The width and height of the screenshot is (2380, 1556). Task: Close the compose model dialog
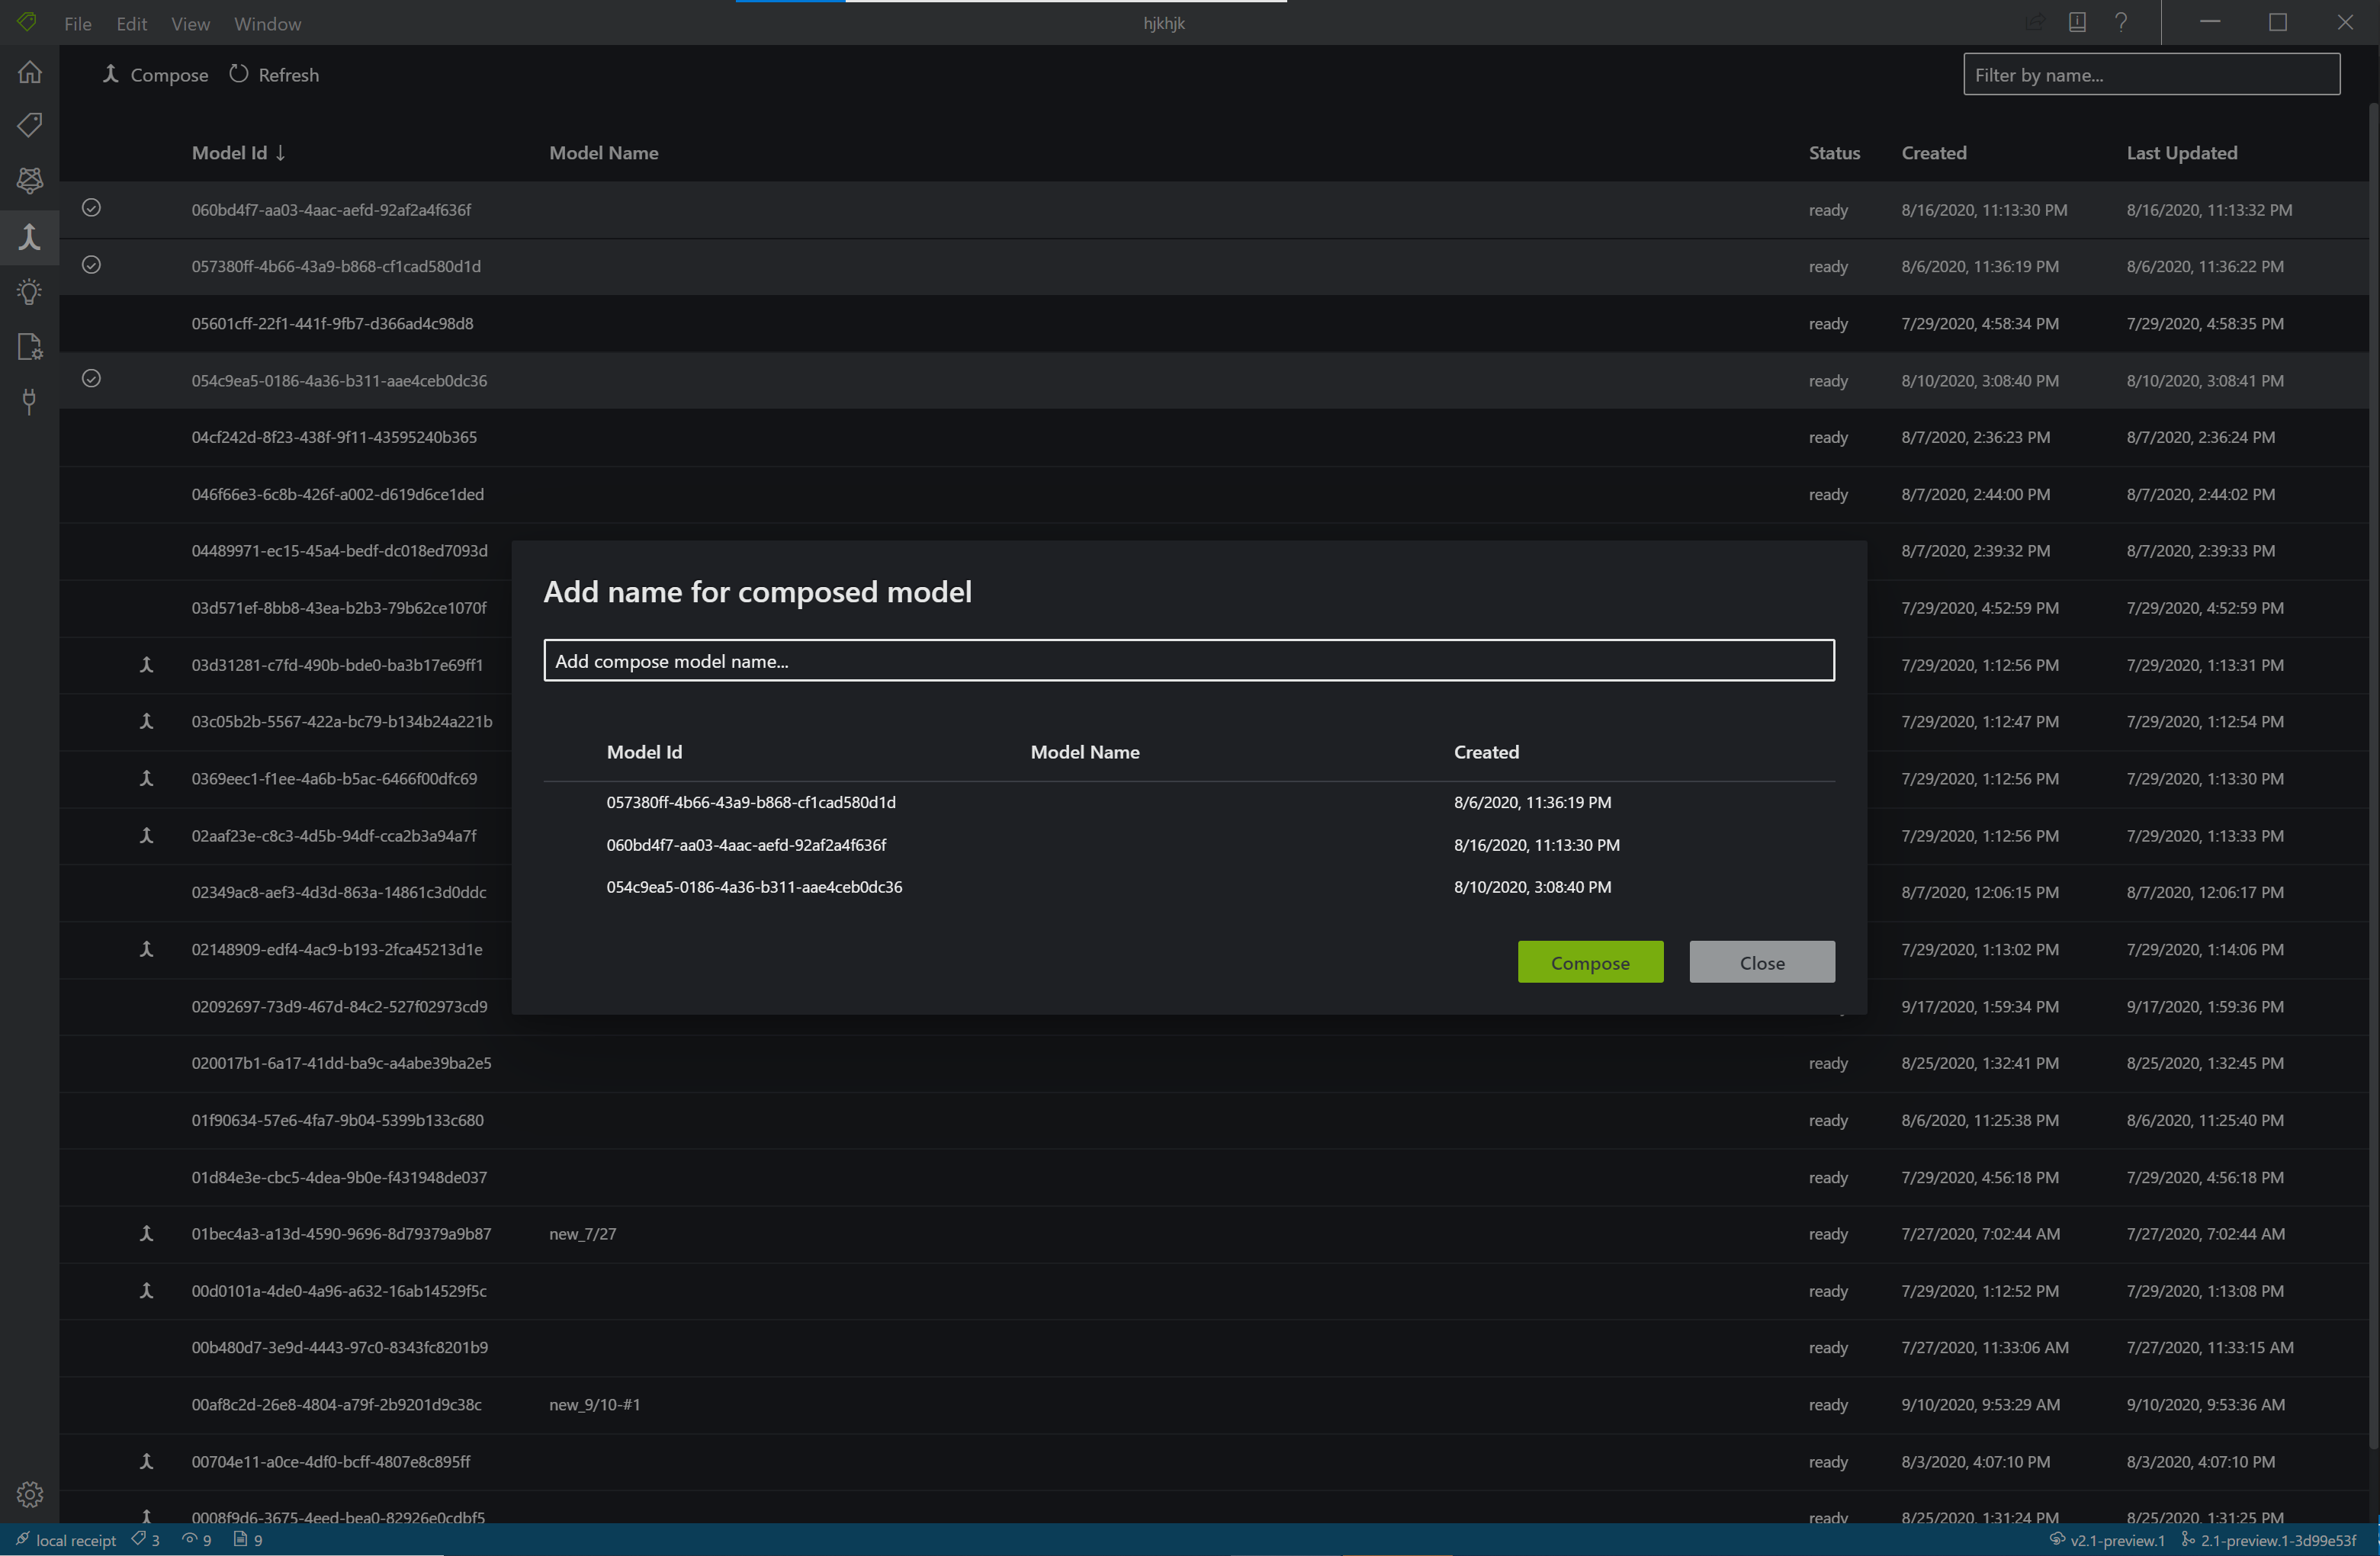click(x=1761, y=962)
